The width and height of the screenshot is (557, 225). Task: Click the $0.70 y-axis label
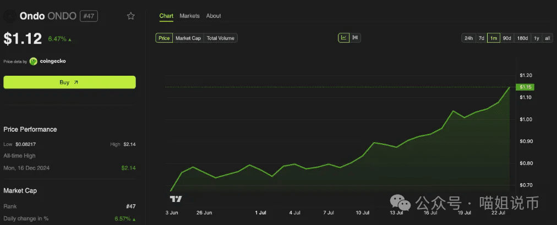[526, 185]
